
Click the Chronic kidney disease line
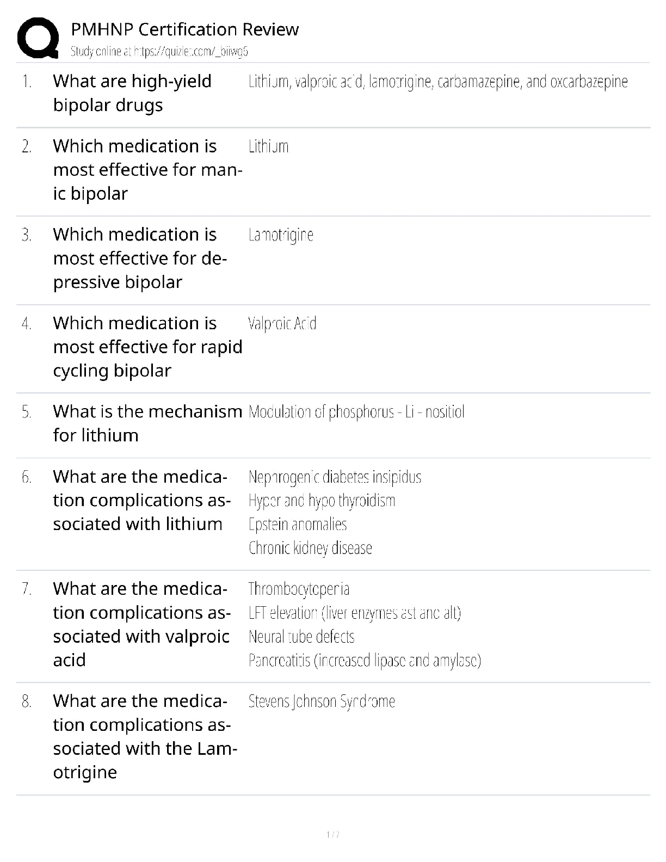tap(310, 548)
